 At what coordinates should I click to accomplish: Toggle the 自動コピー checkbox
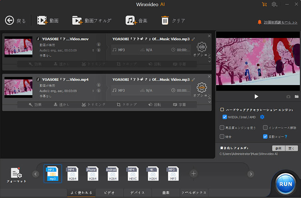coord(265,137)
